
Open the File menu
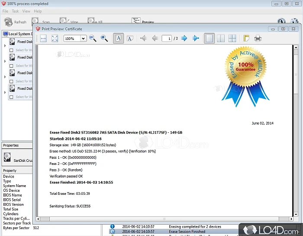point(5,11)
